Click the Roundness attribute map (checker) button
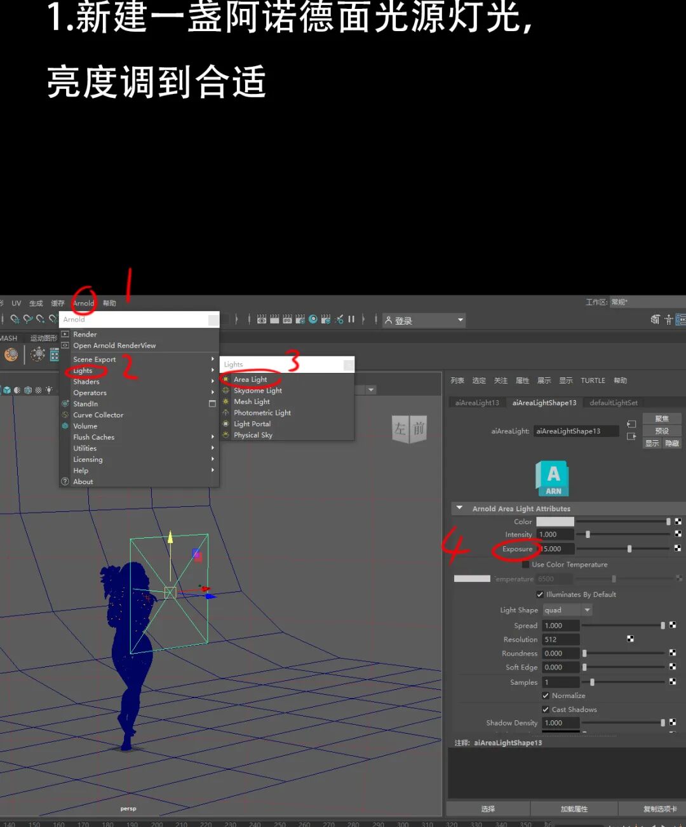 pos(673,653)
